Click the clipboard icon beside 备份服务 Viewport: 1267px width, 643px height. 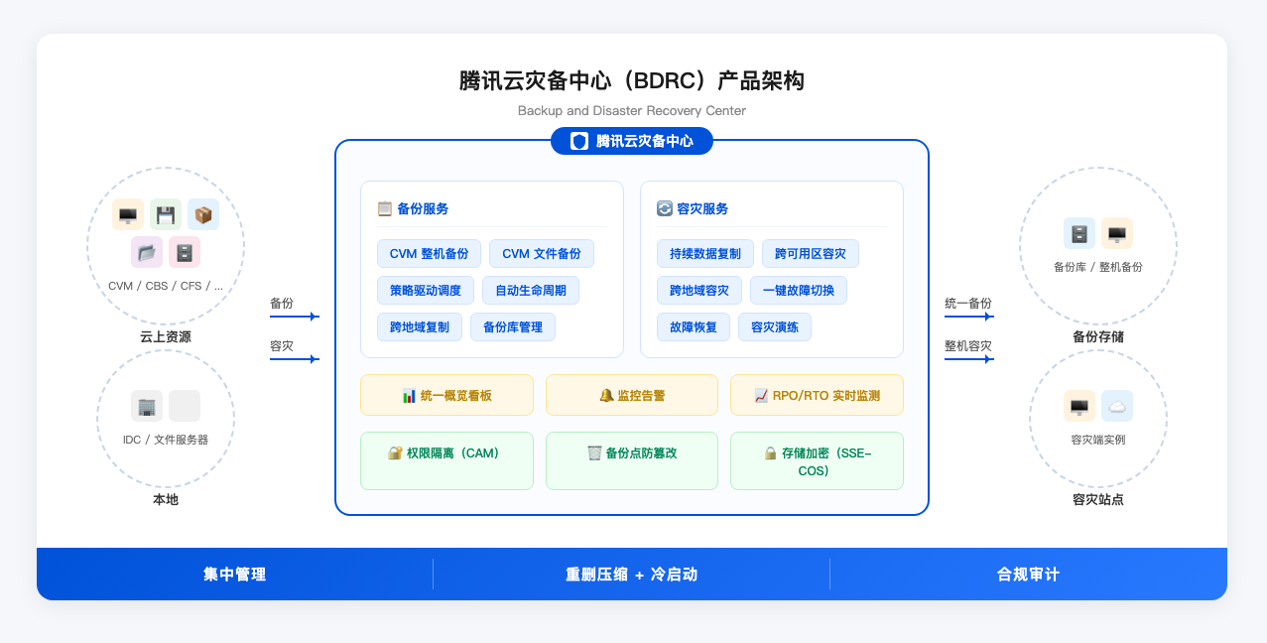(385, 208)
